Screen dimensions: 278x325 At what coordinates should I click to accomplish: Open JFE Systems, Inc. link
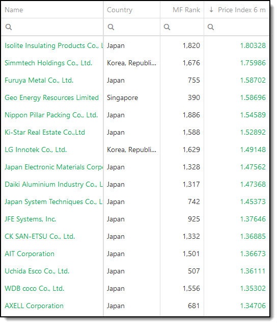click(x=31, y=219)
